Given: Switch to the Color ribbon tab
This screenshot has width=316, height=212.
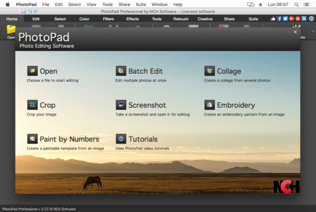Looking at the screenshot, I should pyautogui.click(x=84, y=19).
